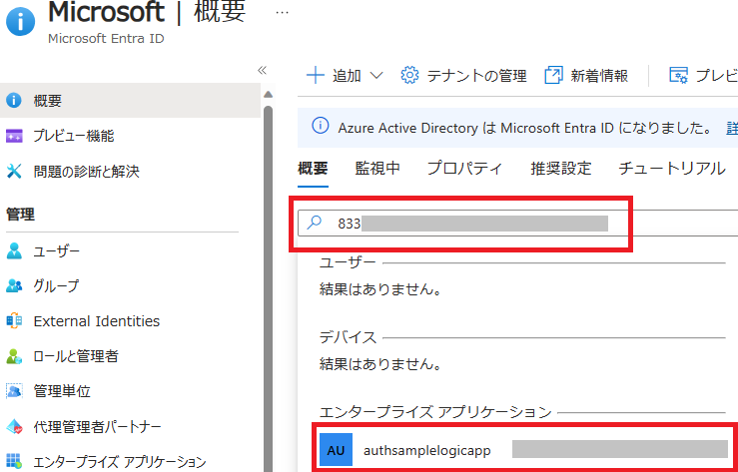Open the 推奨設定 tab
Viewport: 738px width, 472px height.
click(x=559, y=169)
